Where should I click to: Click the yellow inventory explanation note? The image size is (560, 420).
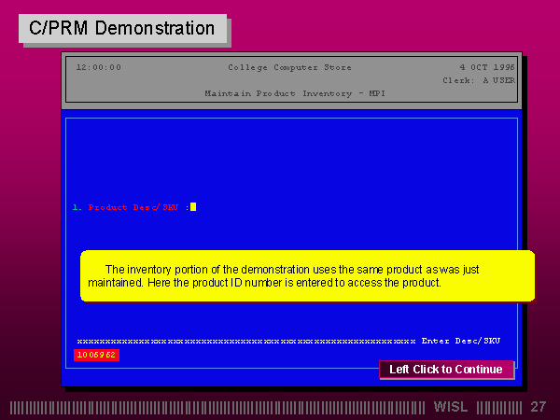tap(307, 275)
